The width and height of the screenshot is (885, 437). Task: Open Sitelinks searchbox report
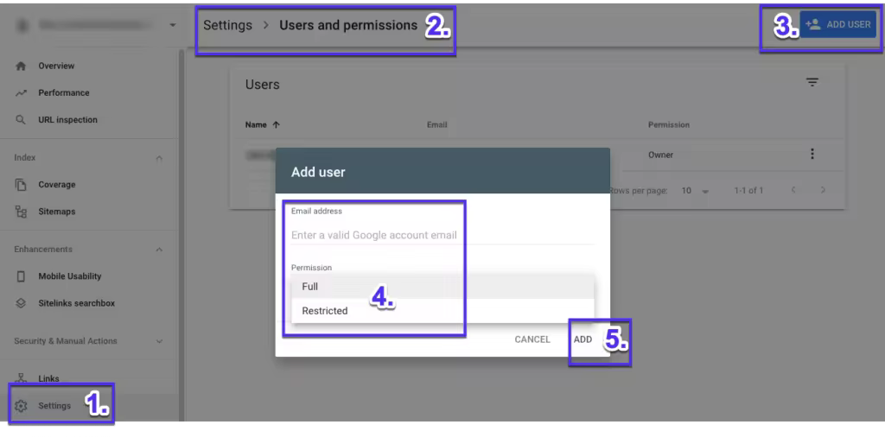tap(77, 303)
